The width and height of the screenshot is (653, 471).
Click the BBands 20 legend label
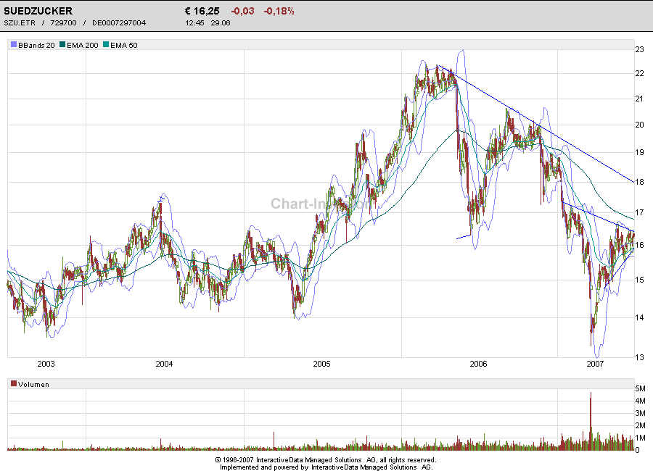click(x=36, y=46)
